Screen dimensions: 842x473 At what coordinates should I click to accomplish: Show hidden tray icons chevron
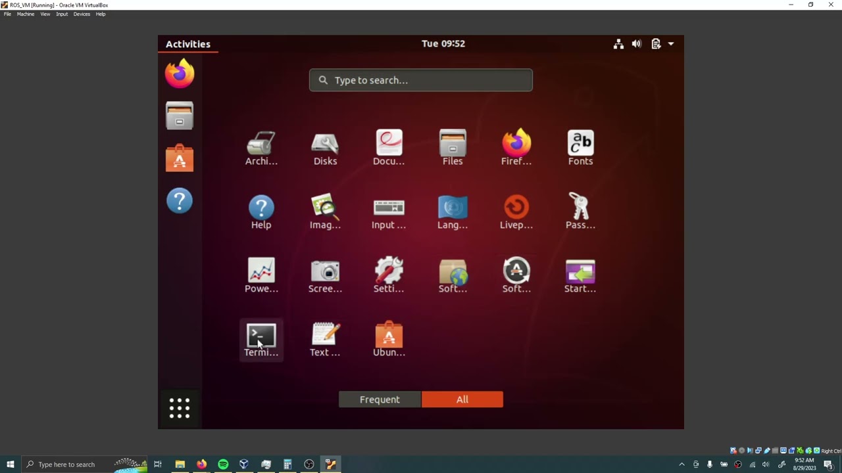(x=681, y=464)
